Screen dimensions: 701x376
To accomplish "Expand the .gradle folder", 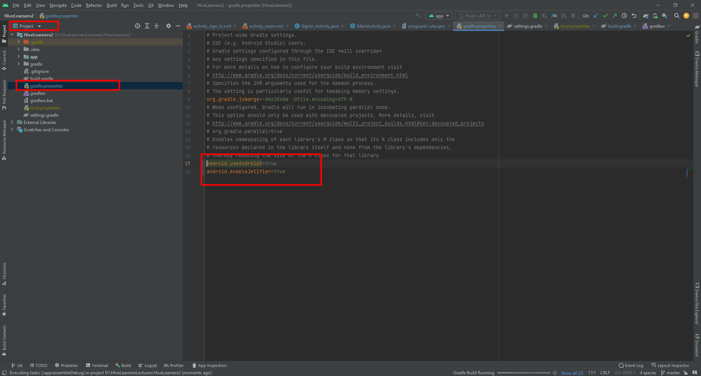I will tap(19, 42).
